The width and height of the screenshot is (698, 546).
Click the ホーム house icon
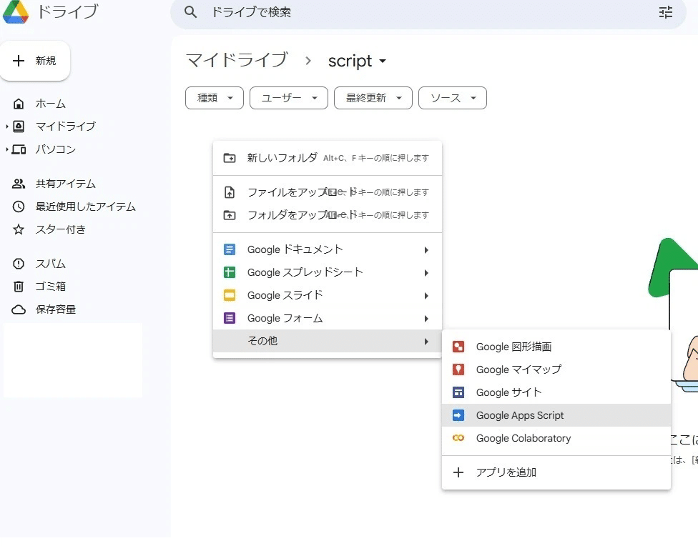pyautogui.click(x=19, y=104)
